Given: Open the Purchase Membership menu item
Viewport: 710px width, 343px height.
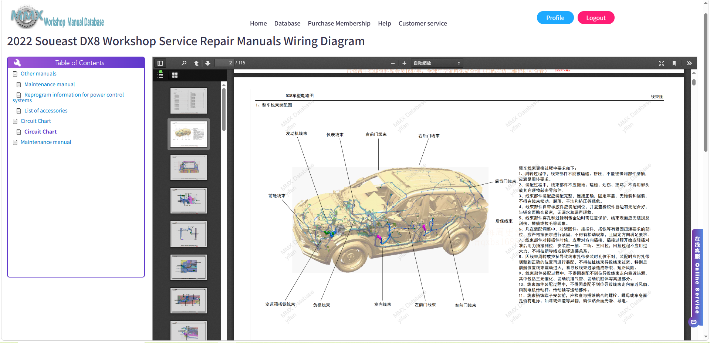Looking at the screenshot, I should pos(339,23).
